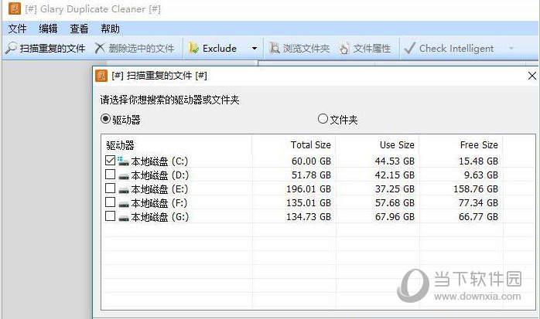The image size is (540, 319).
Task: Click the 51.78 GB total size cell
Action: click(311, 175)
